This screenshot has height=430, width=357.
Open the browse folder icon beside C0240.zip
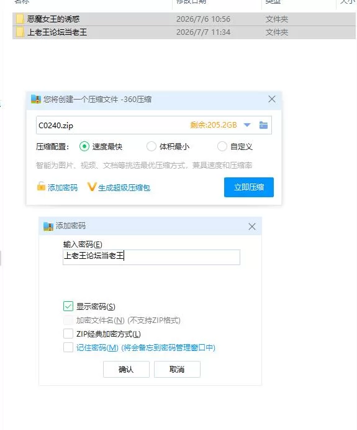coord(263,125)
